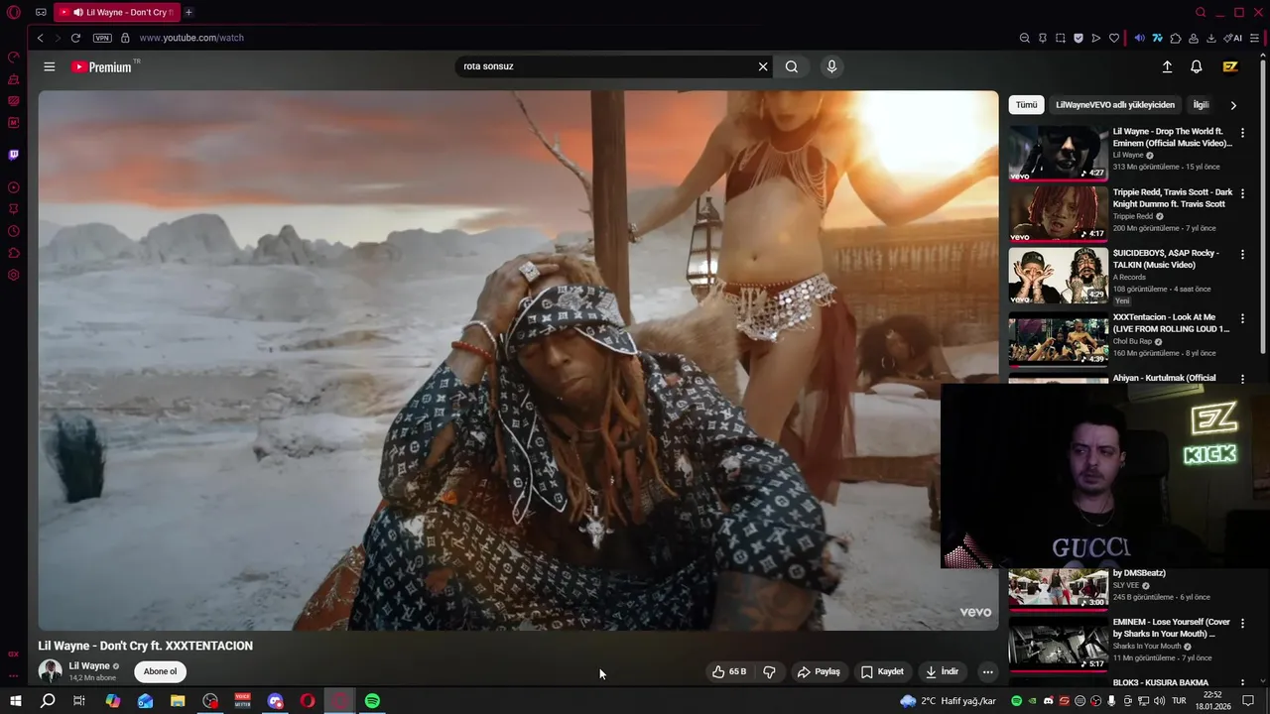Open the clock showing 22:52
The width and height of the screenshot is (1270, 714).
1212,701
